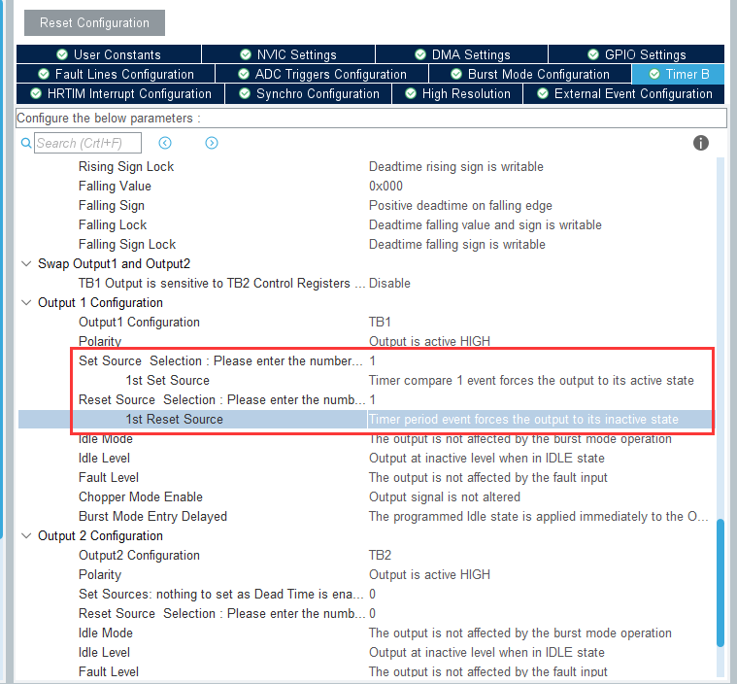Collapse the Output 1 Configuration section

coord(26,302)
